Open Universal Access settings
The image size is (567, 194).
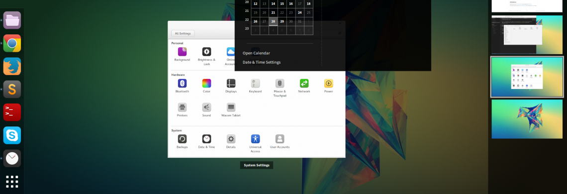pyautogui.click(x=255, y=139)
